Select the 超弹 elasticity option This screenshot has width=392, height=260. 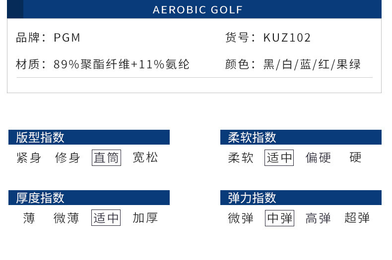(x=357, y=218)
